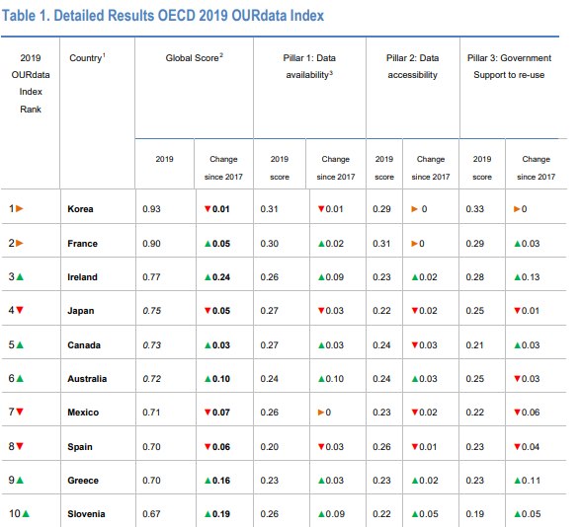The image size is (581, 527).
Task: Click the green up arrow beside rank 6
Action: pos(20,379)
